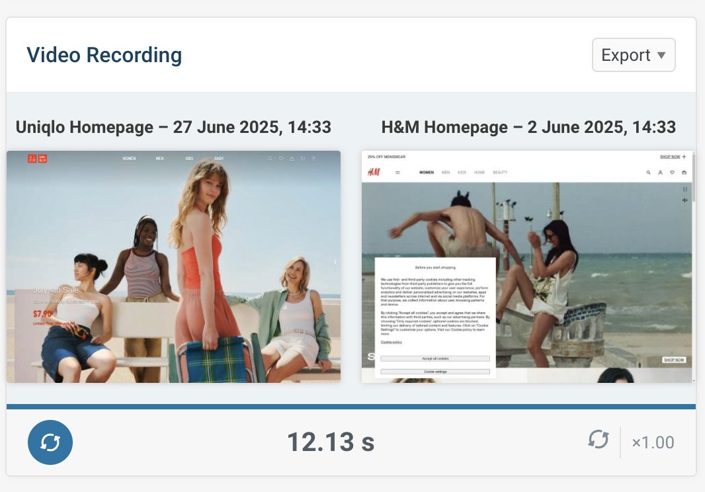The width and height of the screenshot is (705, 492).
Task: Click the H&M account icon
Action: (660, 172)
